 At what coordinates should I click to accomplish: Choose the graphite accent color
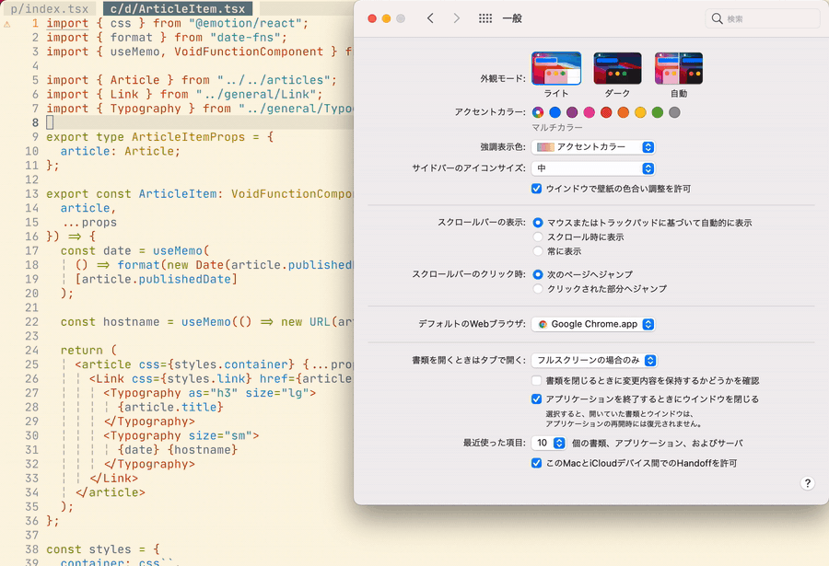[x=674, y=112]
